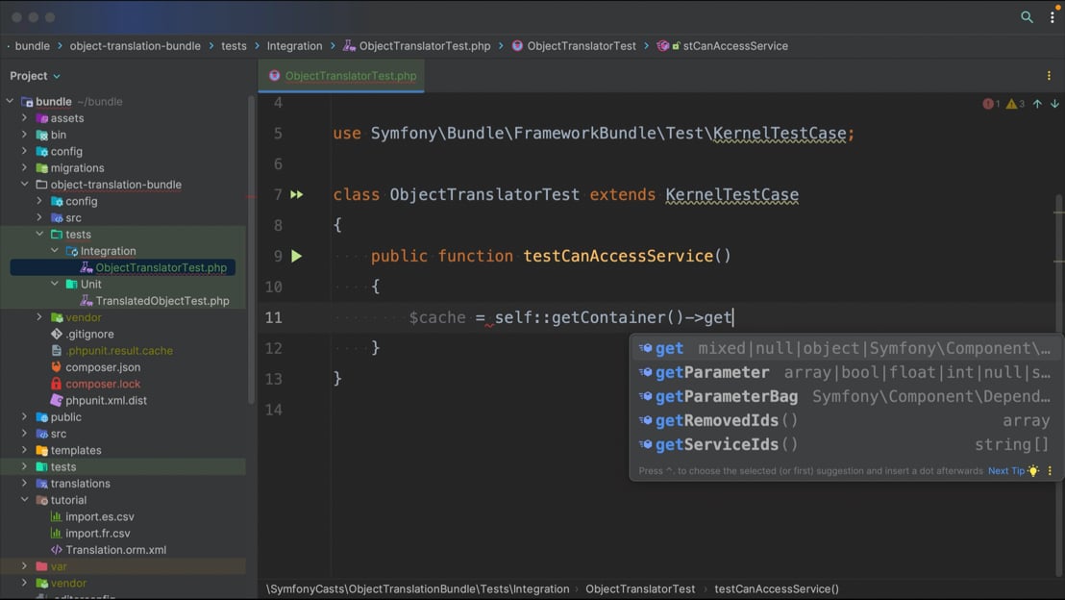Jump to previous highlighted error arrow
Screen dimensions: 1065x600
(1037, 104)
